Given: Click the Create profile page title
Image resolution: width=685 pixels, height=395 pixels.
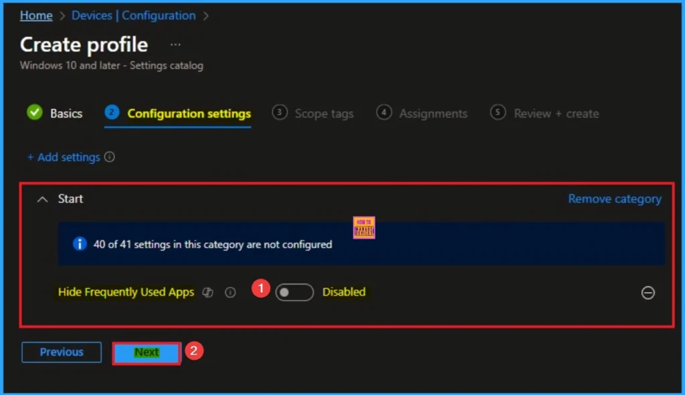Looking at the screenshot, I should click(84, 45).
